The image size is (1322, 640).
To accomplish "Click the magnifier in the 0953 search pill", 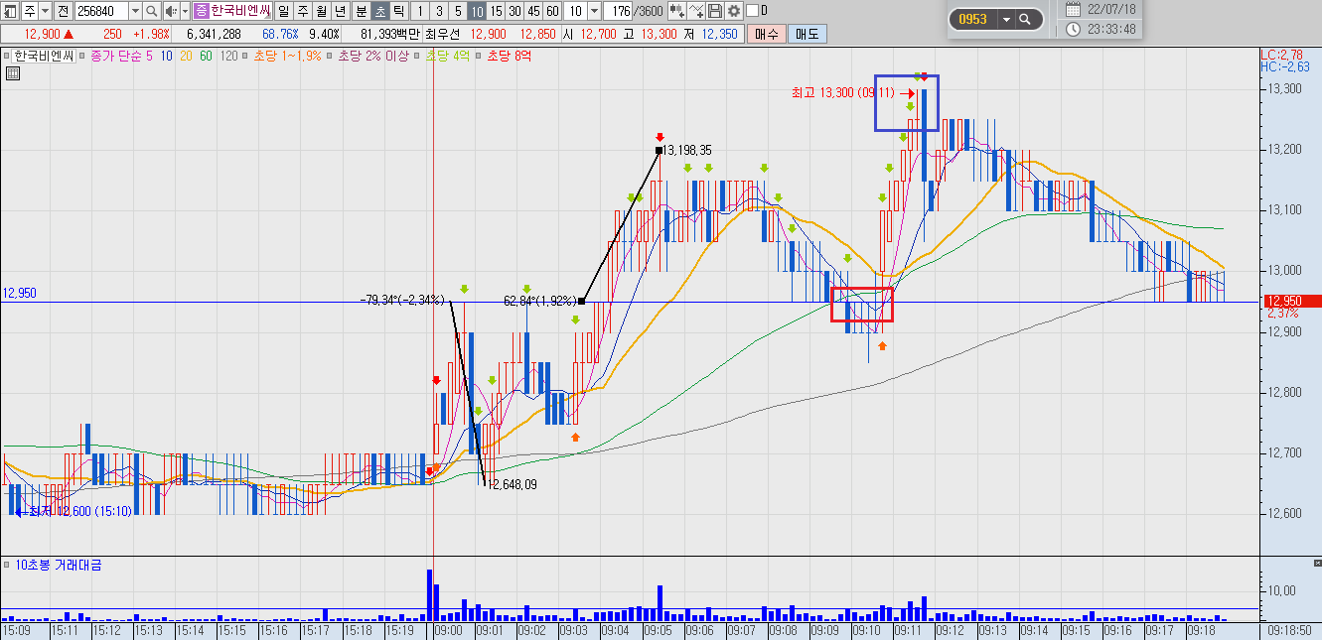I will tap(1025, 19).
